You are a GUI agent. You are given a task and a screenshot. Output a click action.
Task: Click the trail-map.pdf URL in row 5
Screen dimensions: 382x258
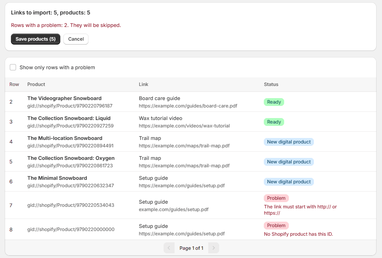[x=184, y=166]
